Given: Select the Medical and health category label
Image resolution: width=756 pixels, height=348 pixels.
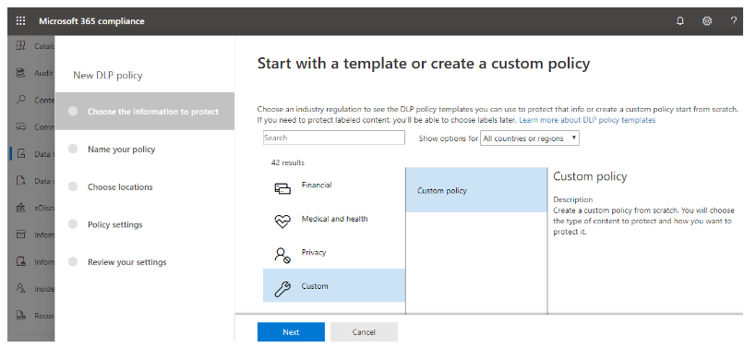Looking at the screenshot, I should [334, 219].
